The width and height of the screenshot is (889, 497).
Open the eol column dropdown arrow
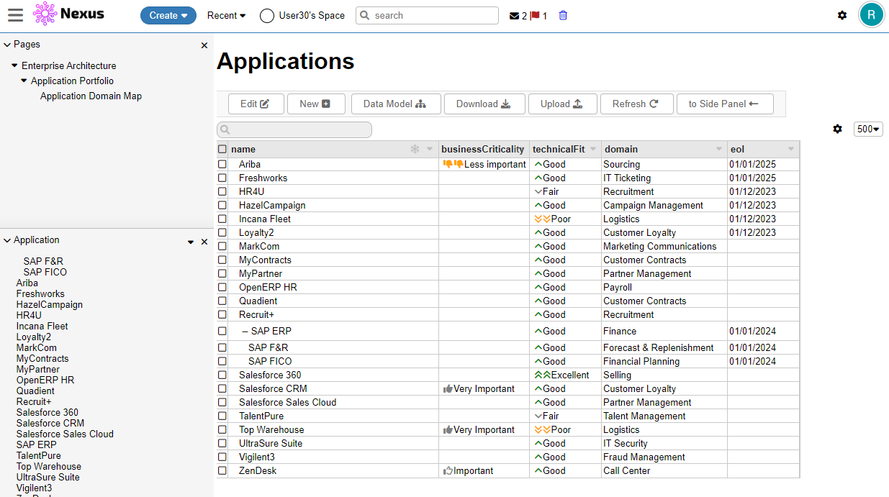(791, 149)
